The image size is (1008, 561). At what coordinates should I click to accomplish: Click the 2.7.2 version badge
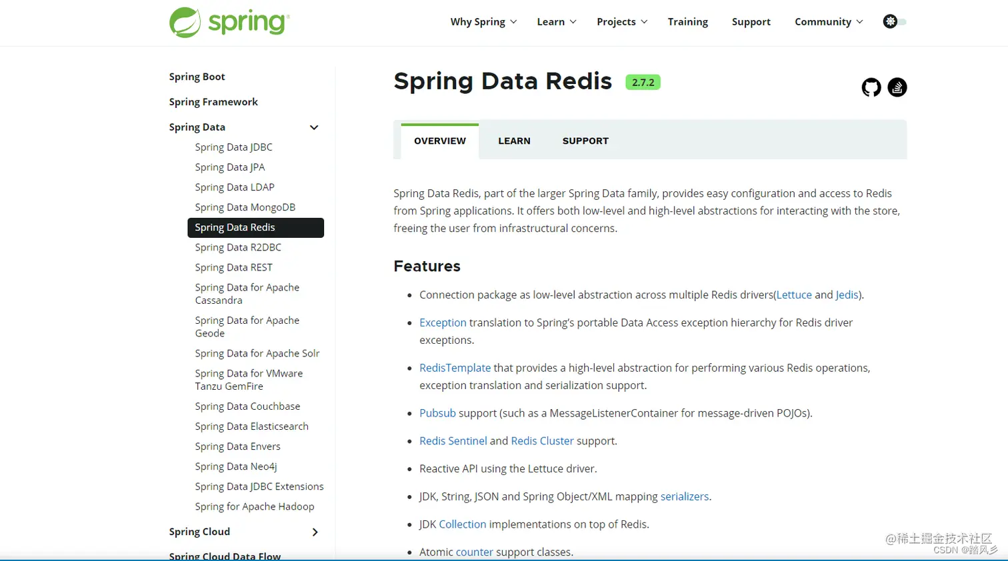[x=643, y=83]
